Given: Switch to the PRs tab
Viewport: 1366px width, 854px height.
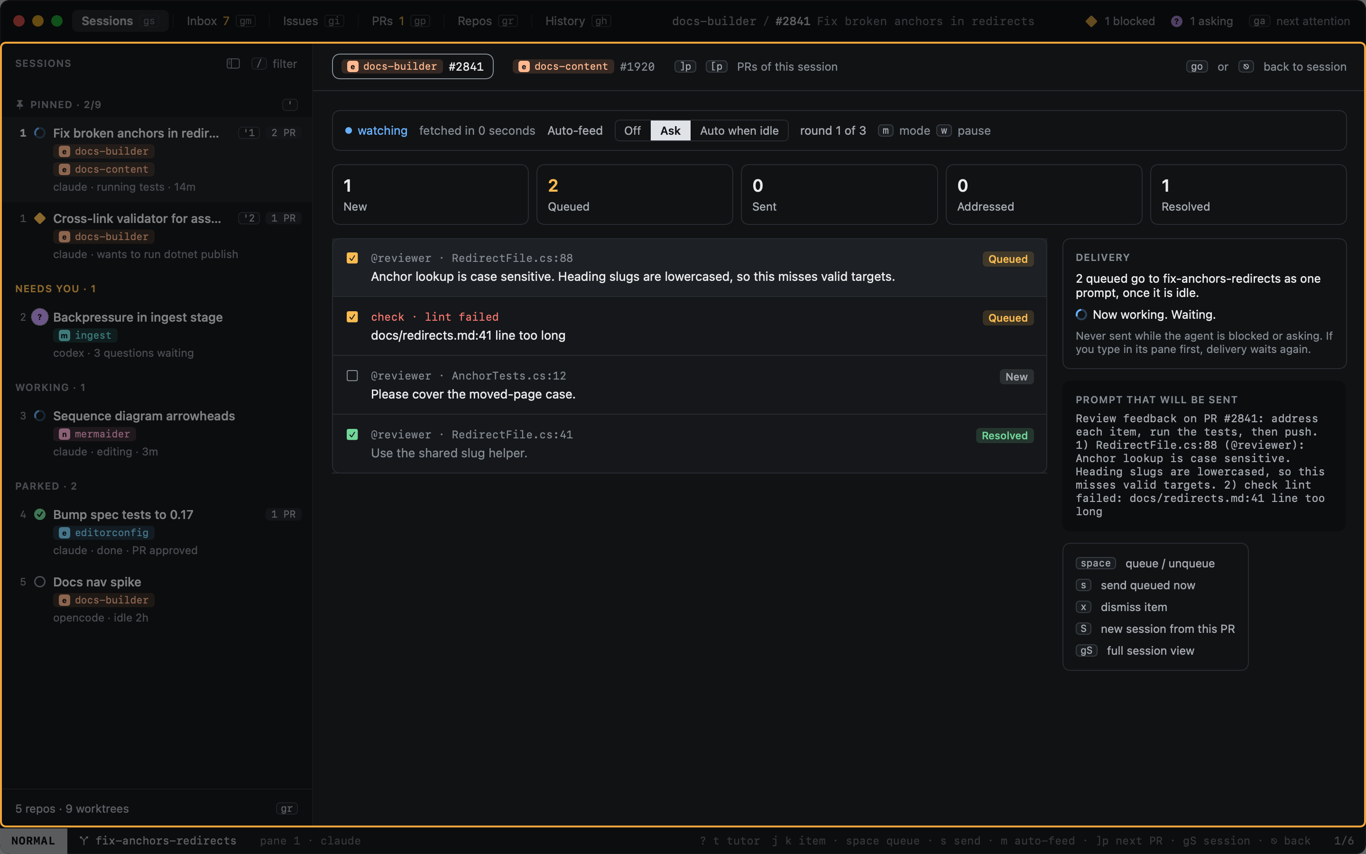Looking at the screenshot, I should 400,21.
